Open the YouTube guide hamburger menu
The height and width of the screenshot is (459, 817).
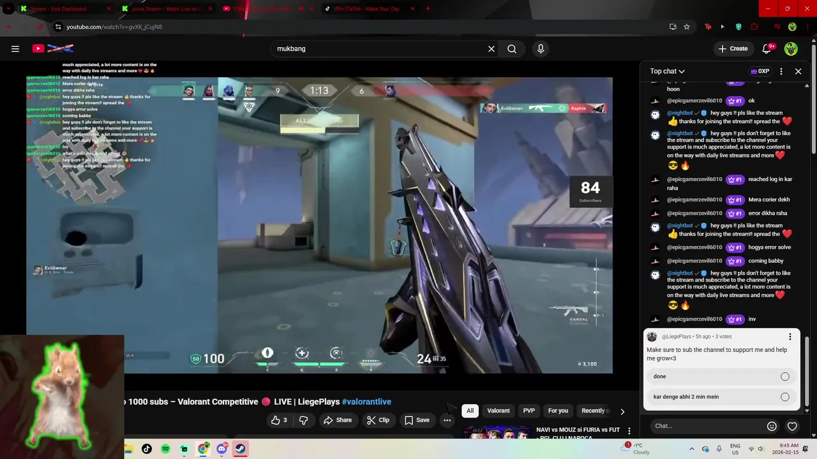coord(15,48)
